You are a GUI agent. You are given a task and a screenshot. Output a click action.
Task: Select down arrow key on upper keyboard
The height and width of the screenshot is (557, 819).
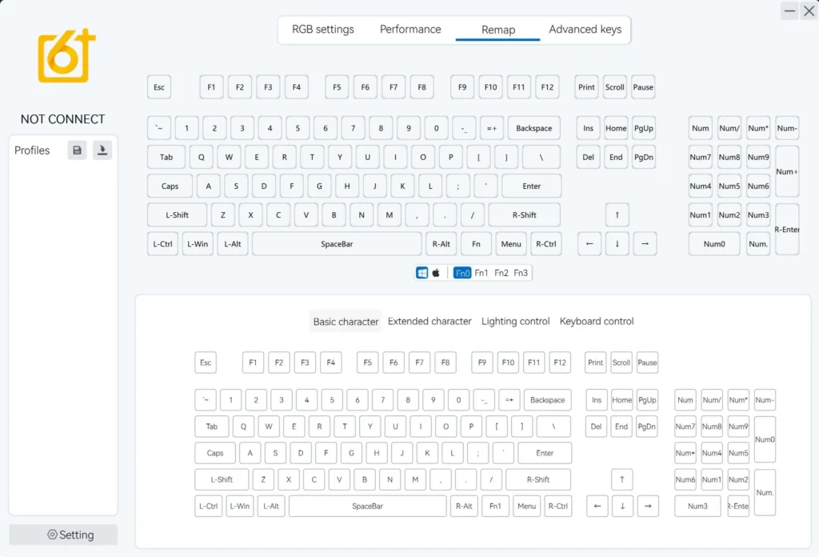click(617, 244)
